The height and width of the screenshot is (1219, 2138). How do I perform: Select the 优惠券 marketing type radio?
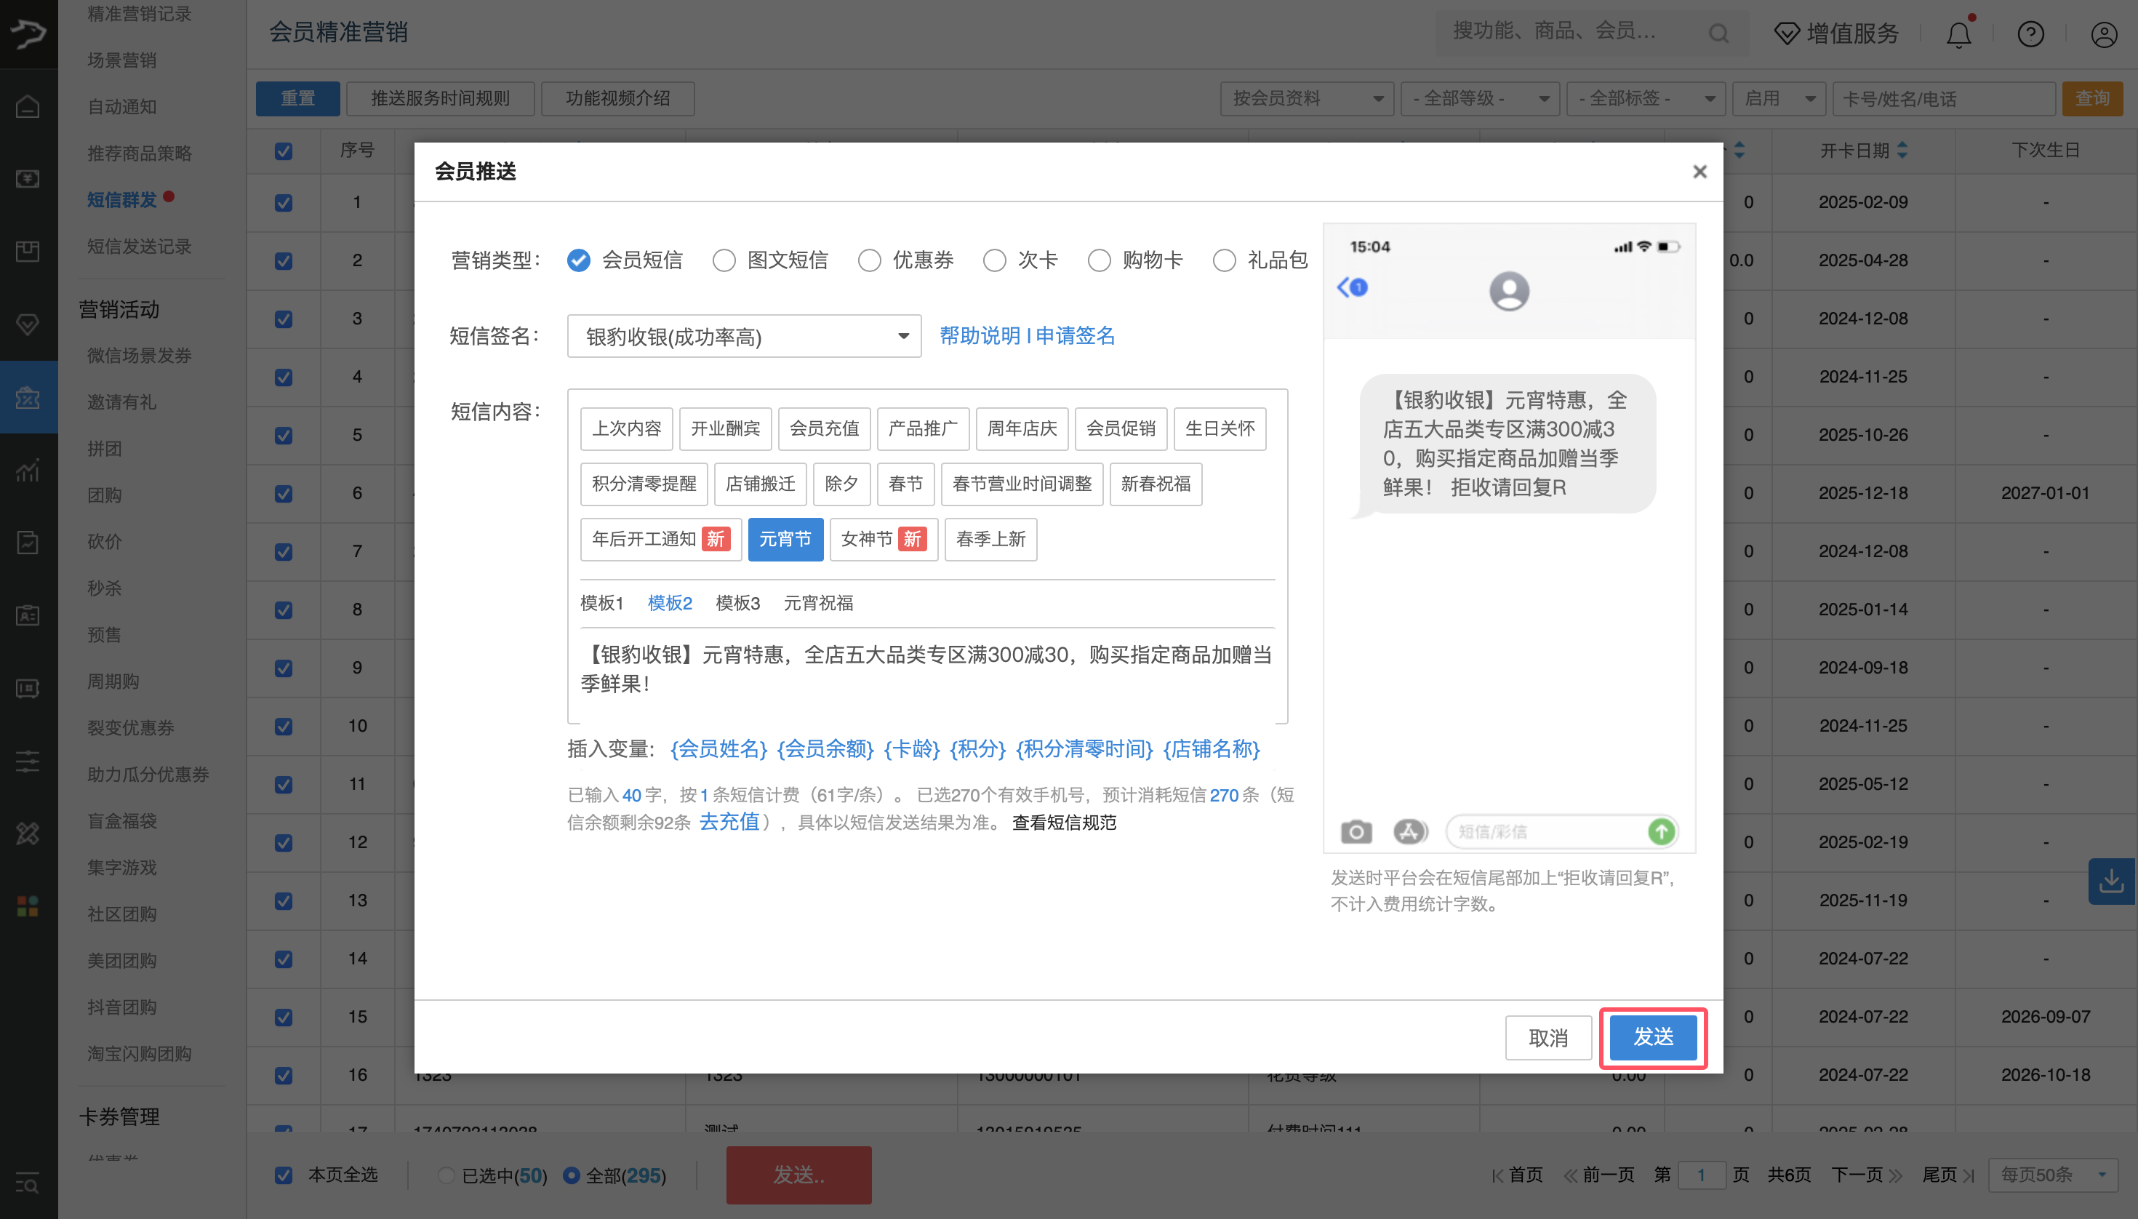click(x=869, y=260)
